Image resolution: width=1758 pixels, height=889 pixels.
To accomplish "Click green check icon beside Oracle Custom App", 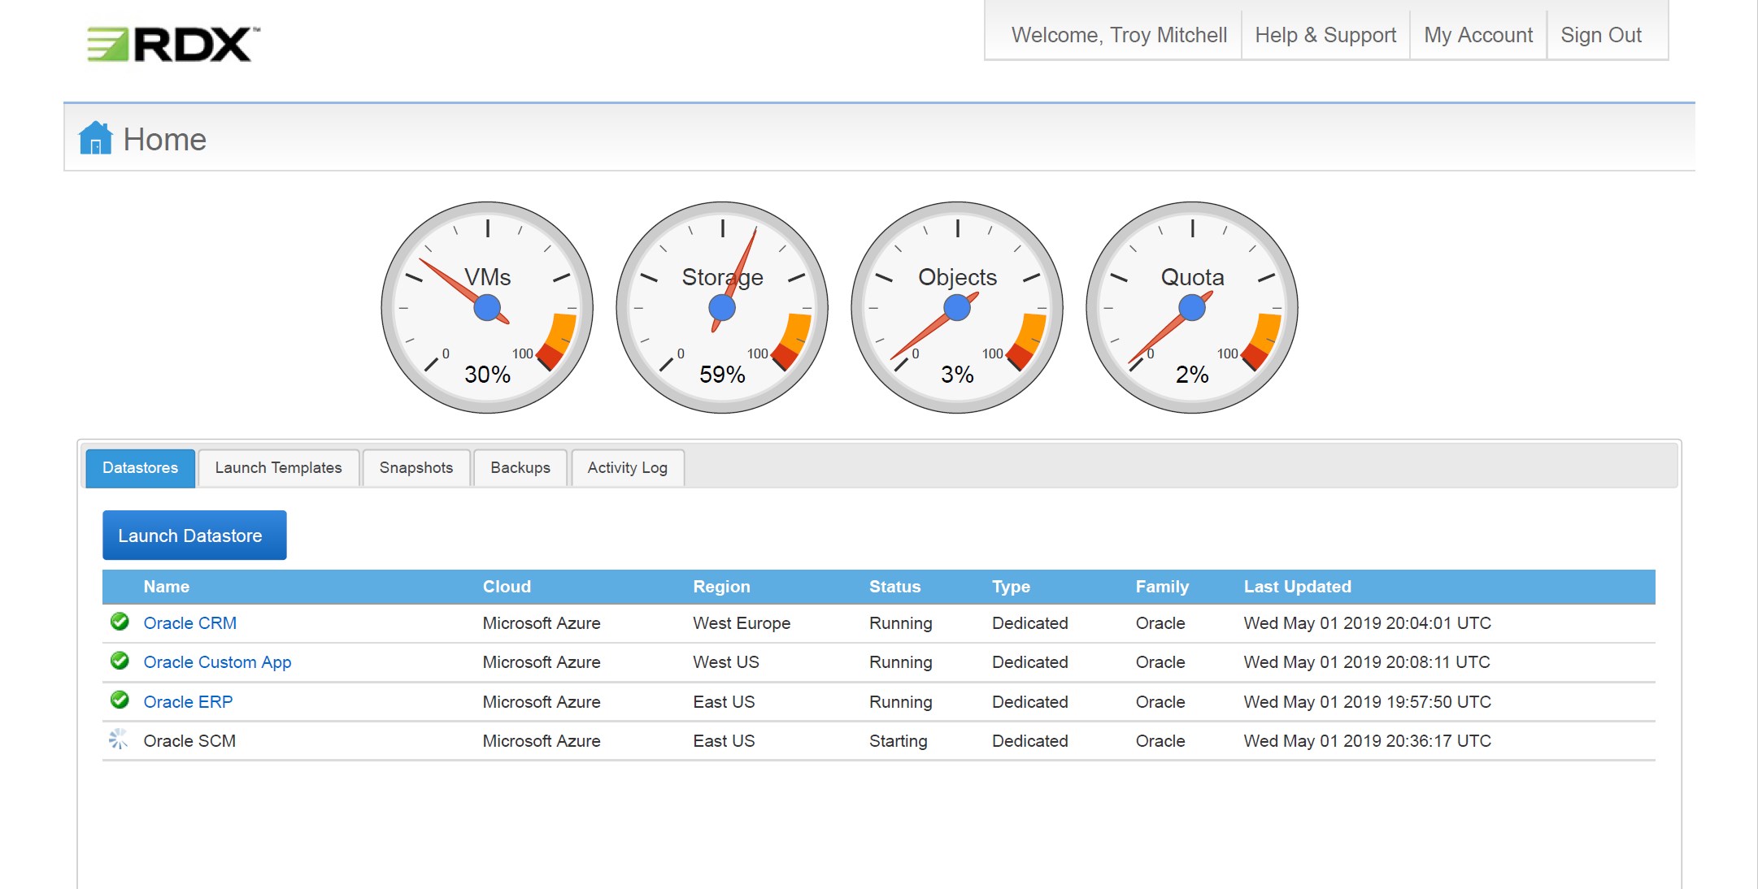I will click(120, 661).
